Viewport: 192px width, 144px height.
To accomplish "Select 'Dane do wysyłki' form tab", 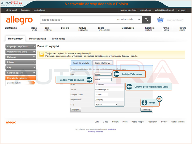I will (x=81, y=63).
